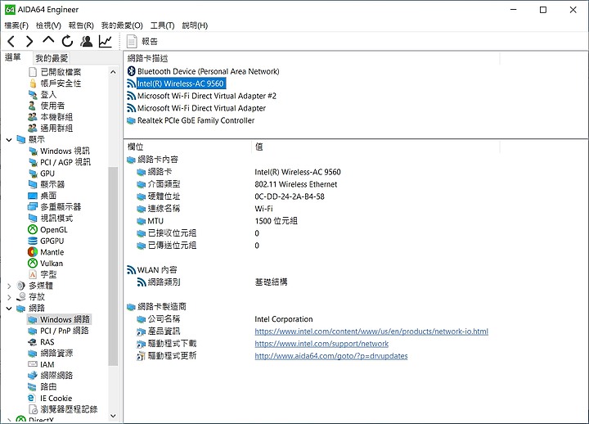Open the 桌面 tree item
589x424 pixels.
[43, 196]
